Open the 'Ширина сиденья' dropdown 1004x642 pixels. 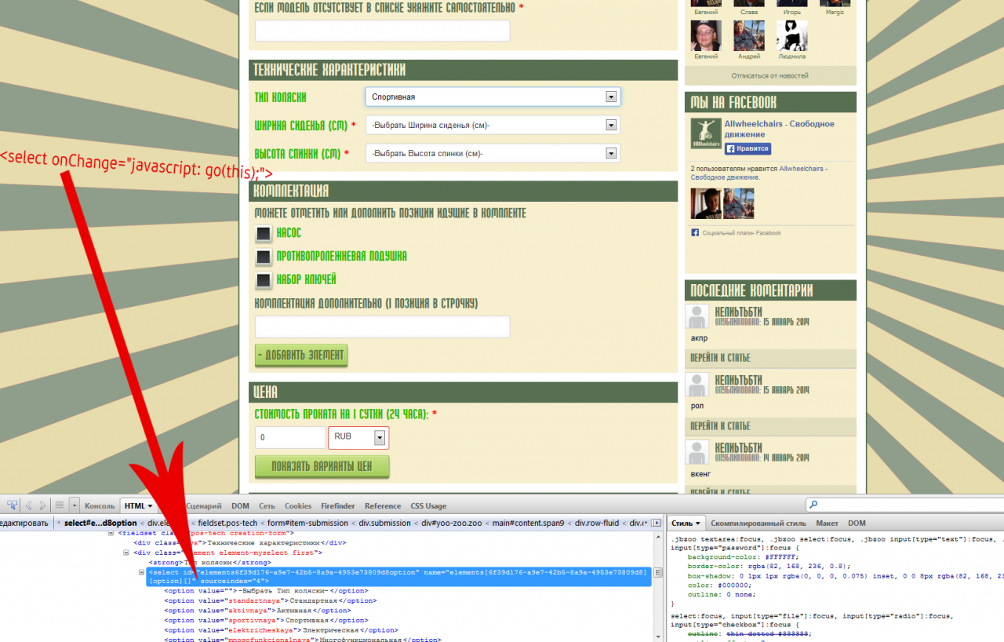pos(493,125)
